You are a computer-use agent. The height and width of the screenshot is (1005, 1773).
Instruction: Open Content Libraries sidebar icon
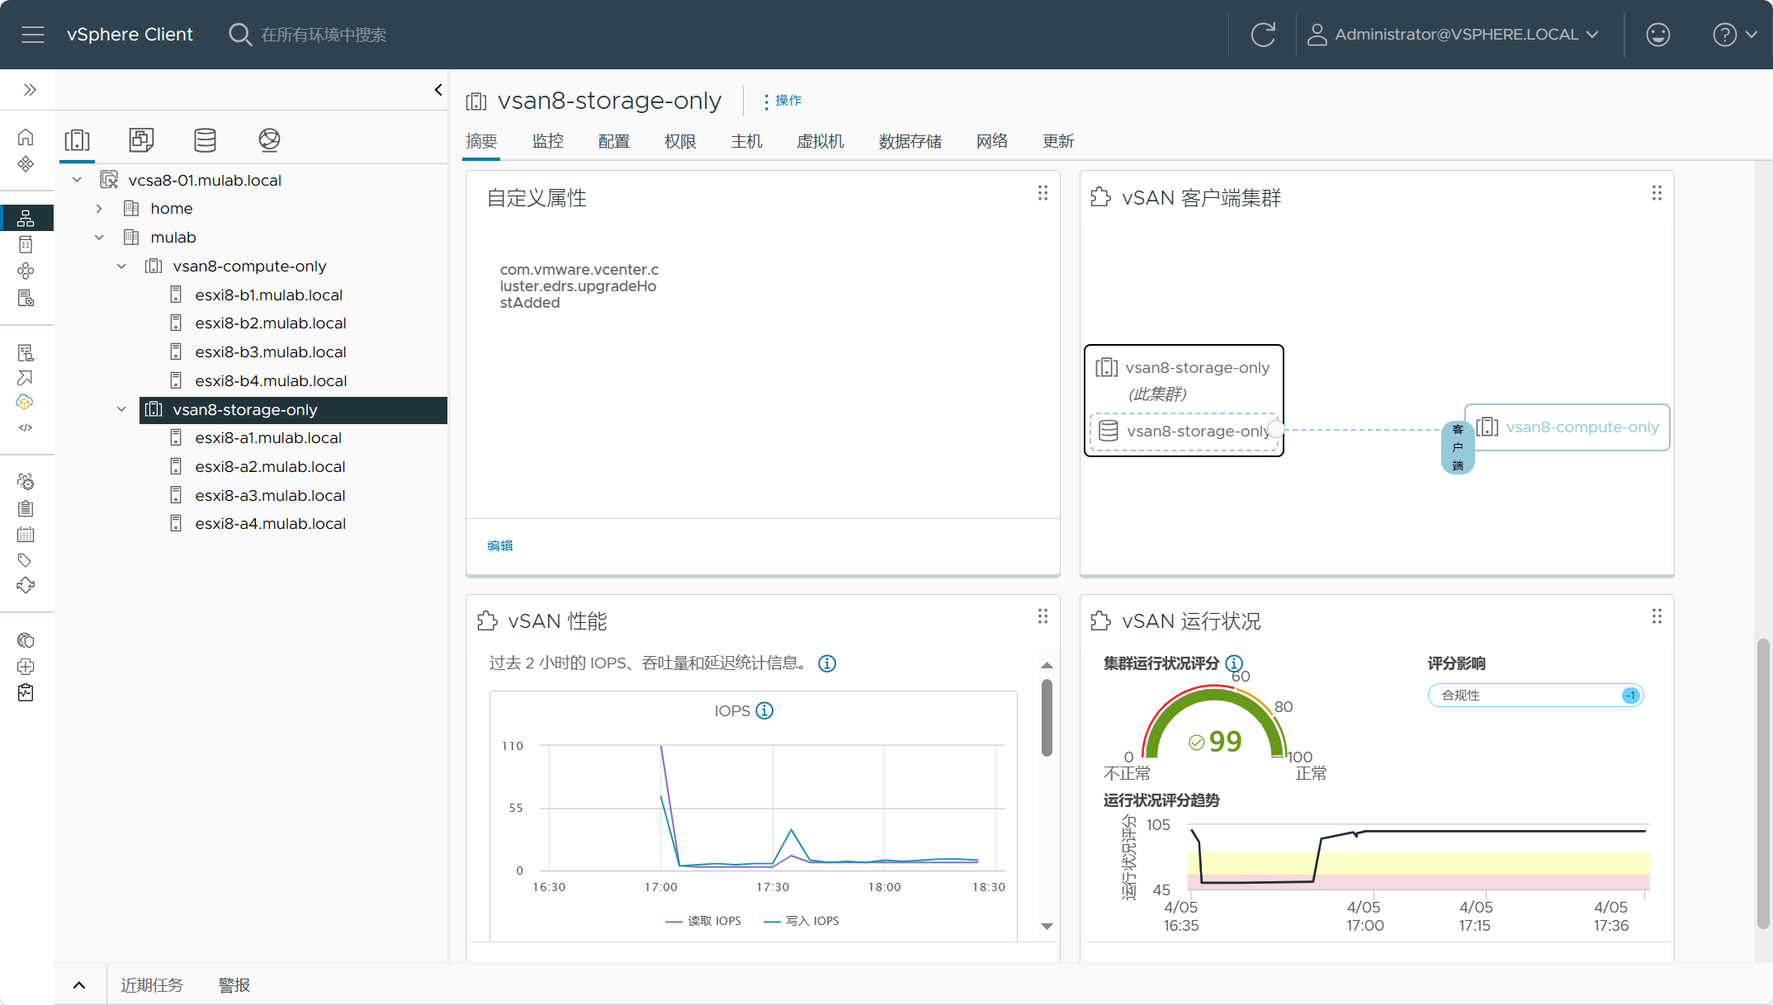pos(26,245)
